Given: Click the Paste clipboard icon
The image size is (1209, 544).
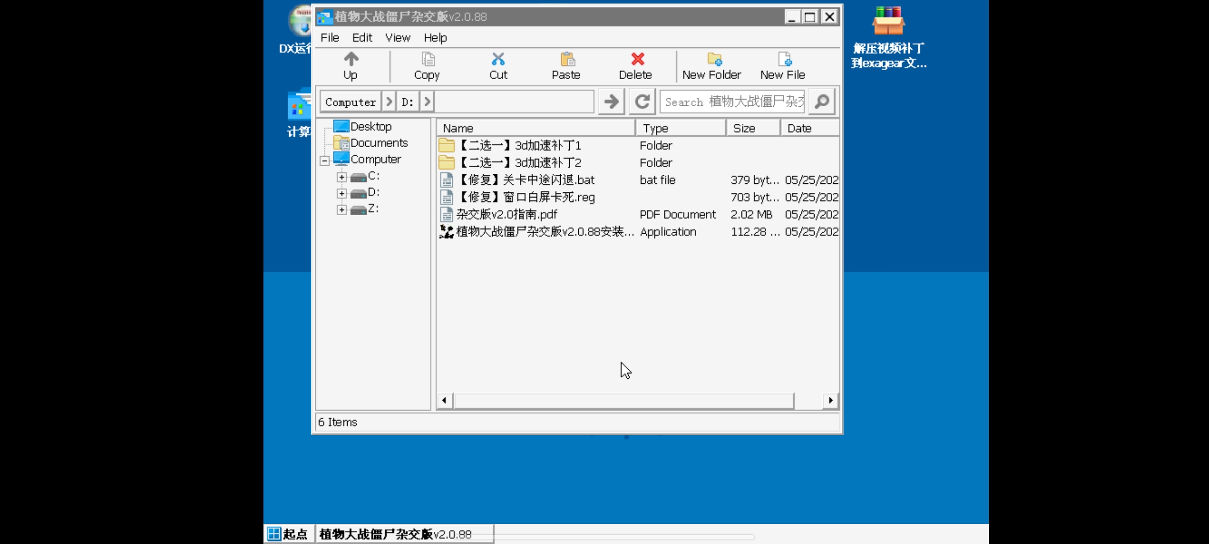Looking at the screenshot, I should tap(567, 59).
